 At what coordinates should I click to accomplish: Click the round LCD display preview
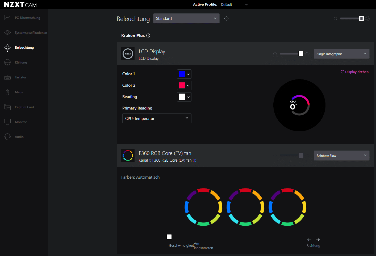click(x=299, y=105)
